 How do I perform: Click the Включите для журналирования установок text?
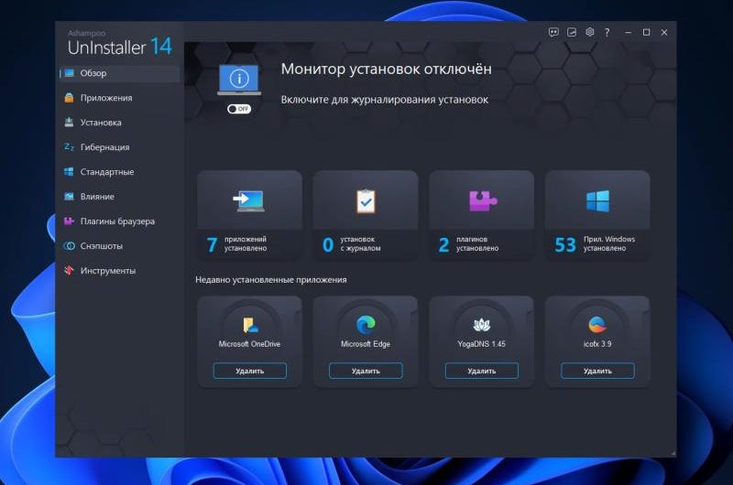click(x=385, y=100)
